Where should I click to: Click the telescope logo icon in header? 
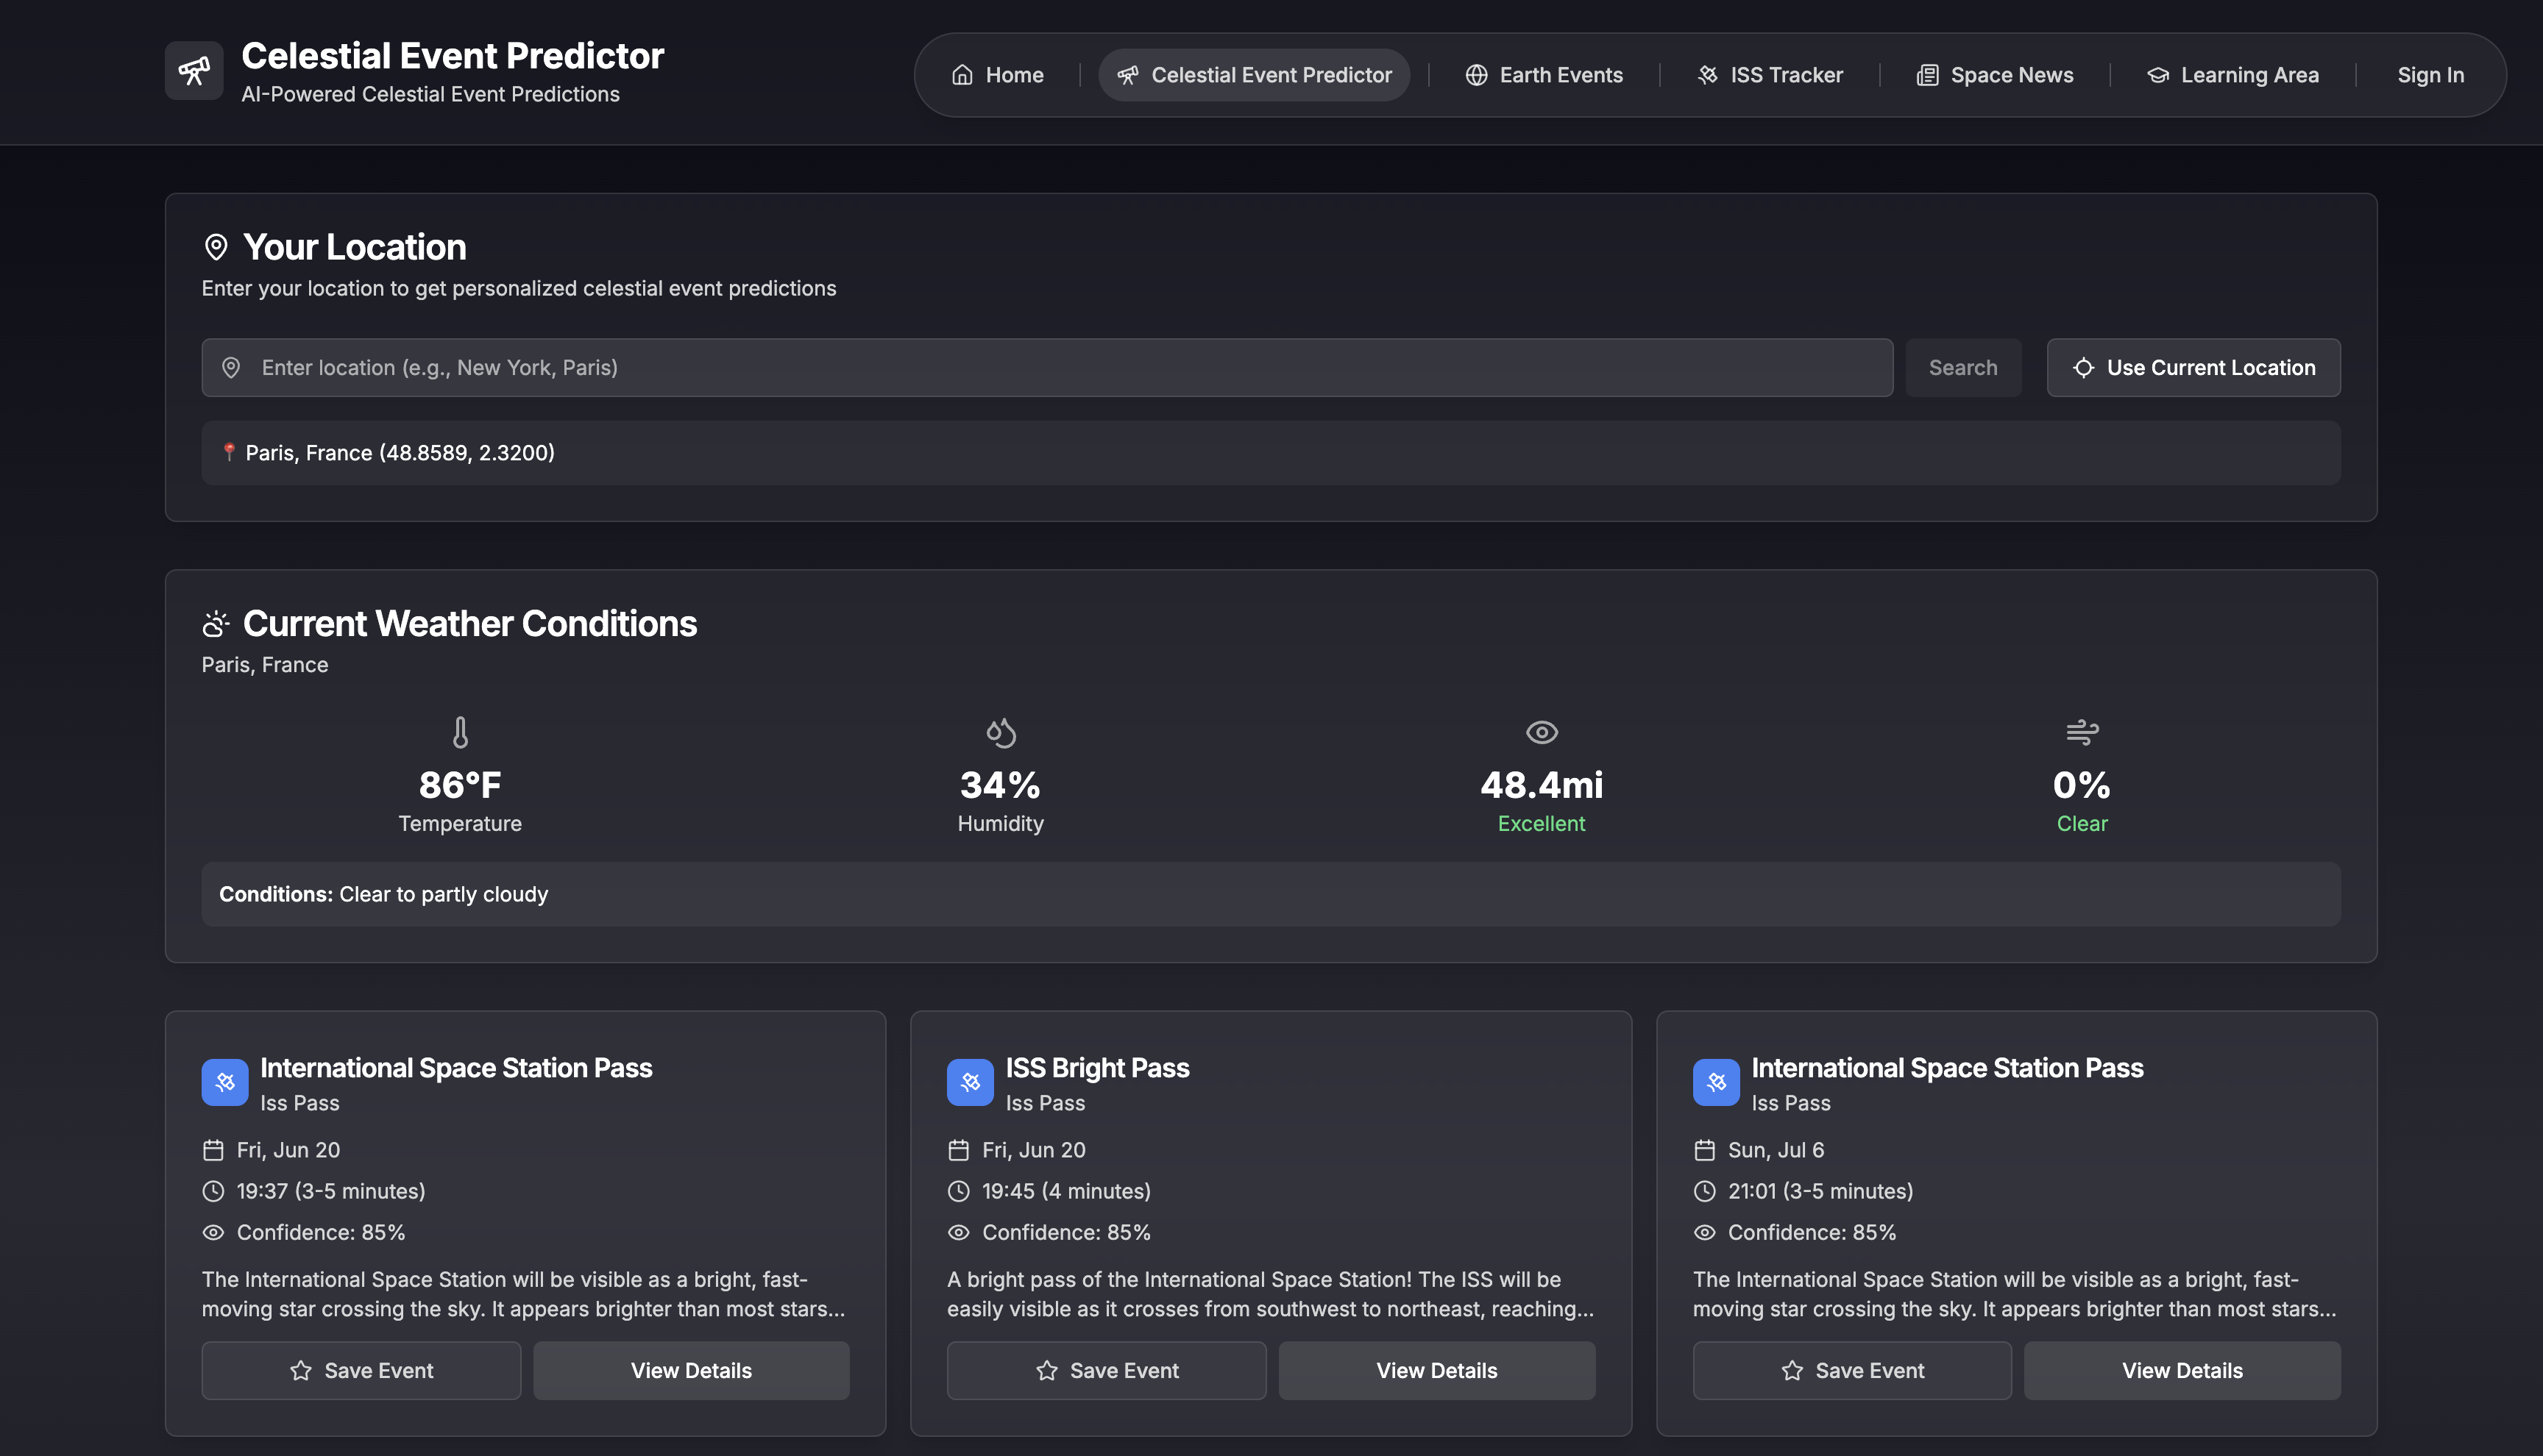tap(194, 71)
